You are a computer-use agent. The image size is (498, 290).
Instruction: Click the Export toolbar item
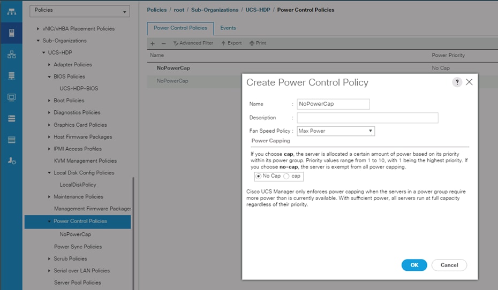[x=231, y=43]
